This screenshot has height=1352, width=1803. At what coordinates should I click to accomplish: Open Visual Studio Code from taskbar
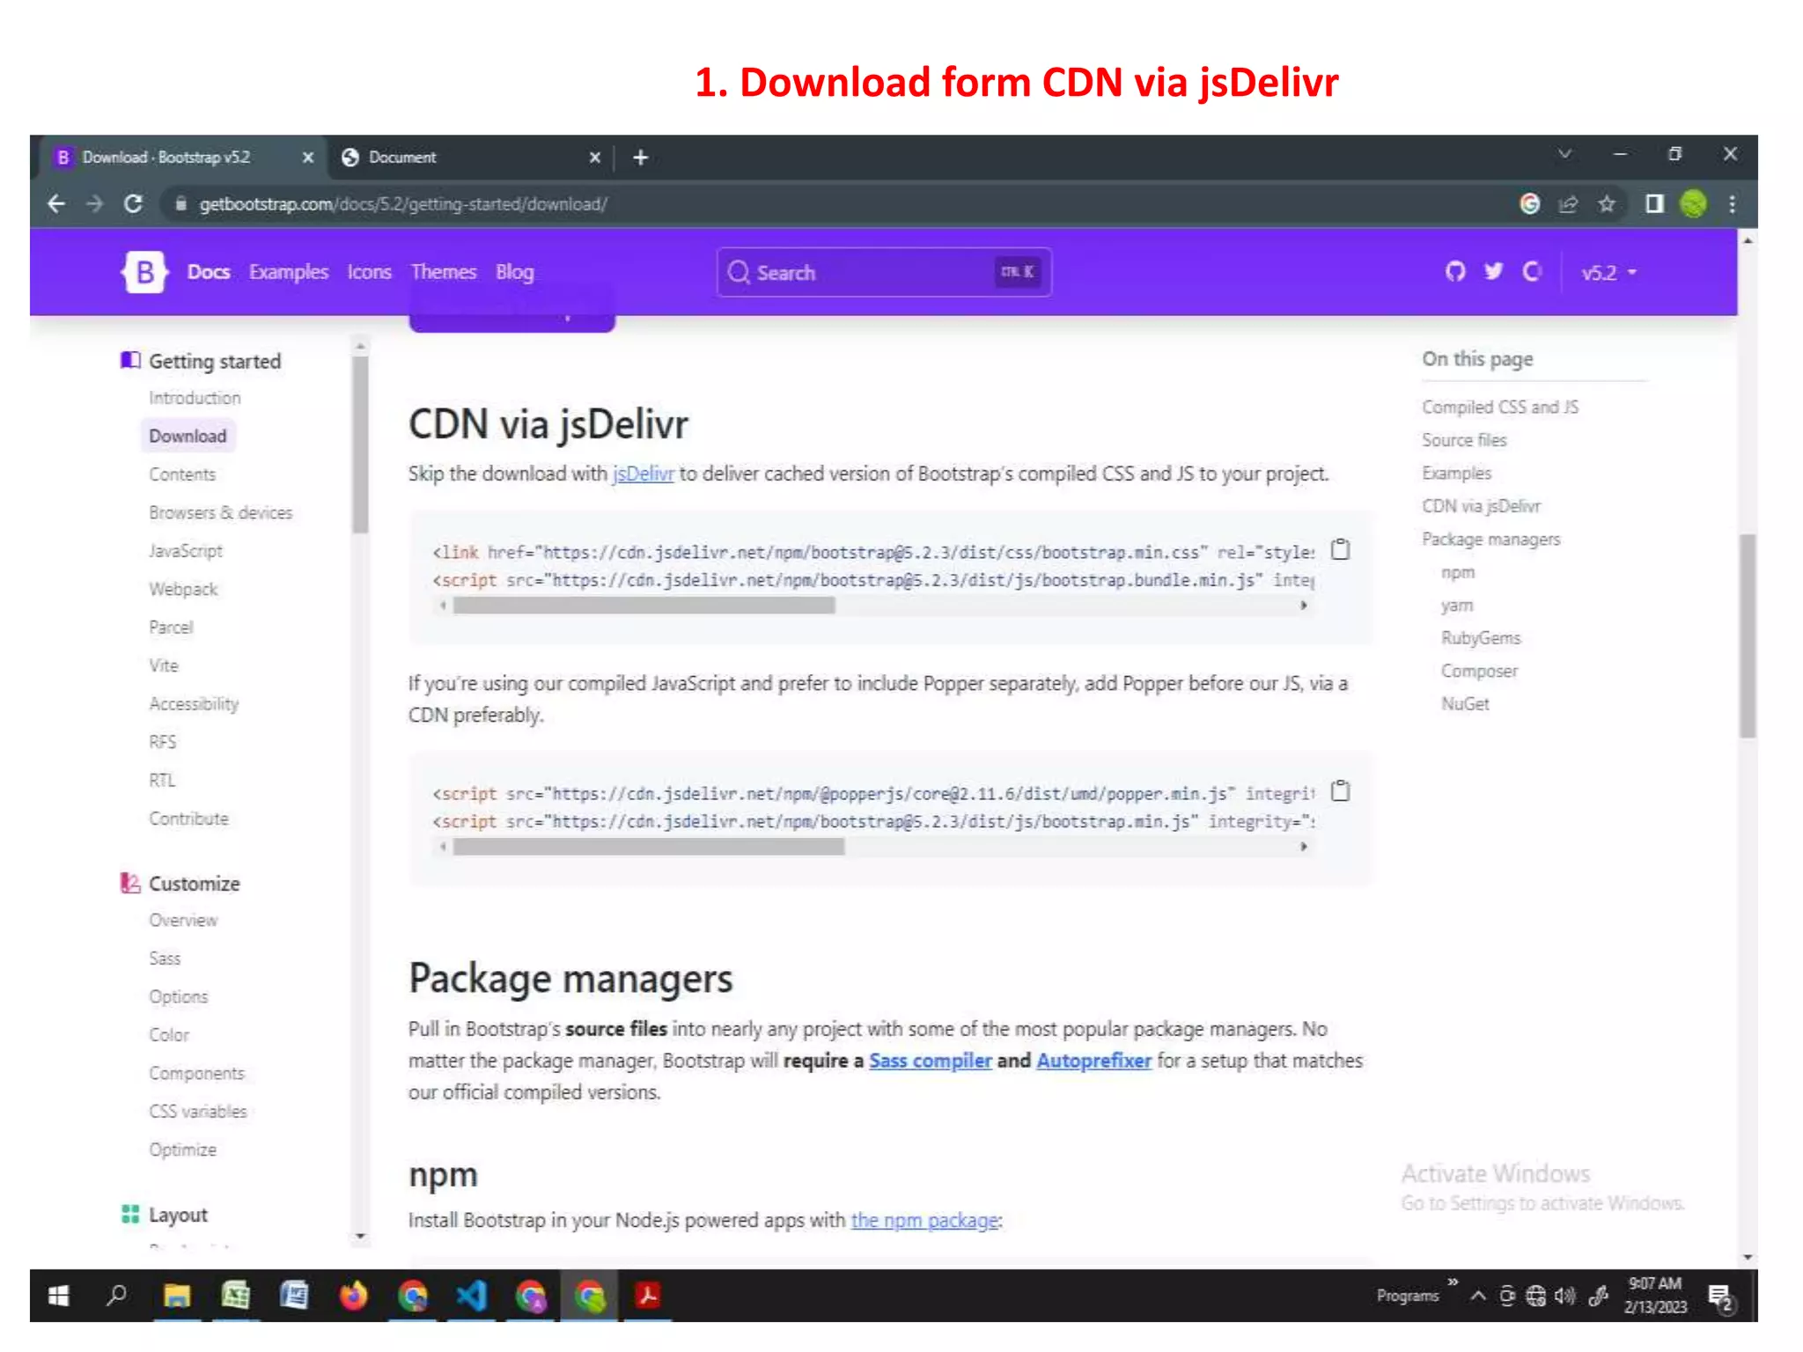coord(472,1296)
